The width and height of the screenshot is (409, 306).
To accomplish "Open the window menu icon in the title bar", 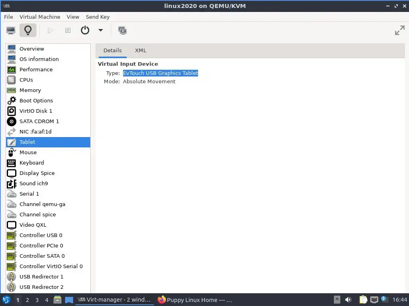I will tap(6, 6).
